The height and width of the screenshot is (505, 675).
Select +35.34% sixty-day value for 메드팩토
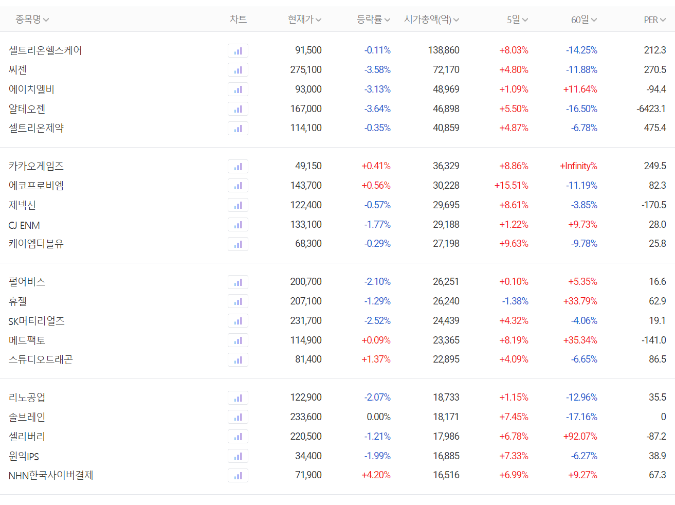(x=580, y=340)
